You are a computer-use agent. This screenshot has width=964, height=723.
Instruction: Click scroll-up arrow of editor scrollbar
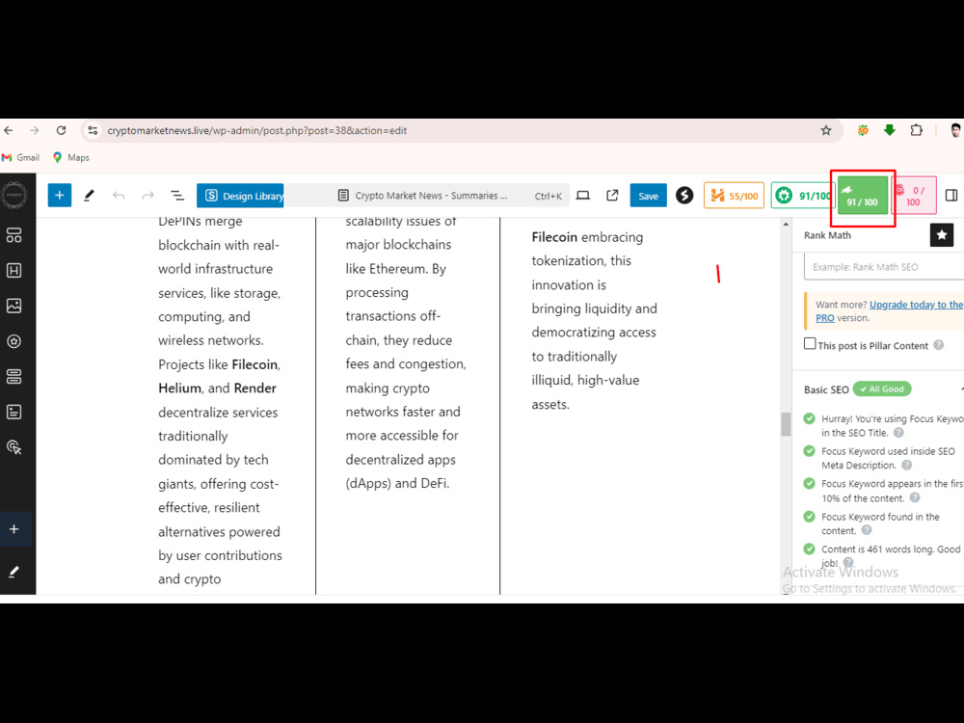tap(786, 224)
